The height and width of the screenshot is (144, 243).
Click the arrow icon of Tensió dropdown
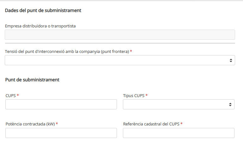231,60
